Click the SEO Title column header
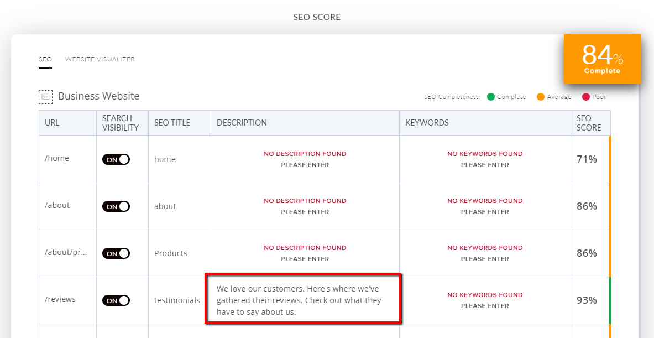This screenshot has height=338, width=654. point(179,123)
